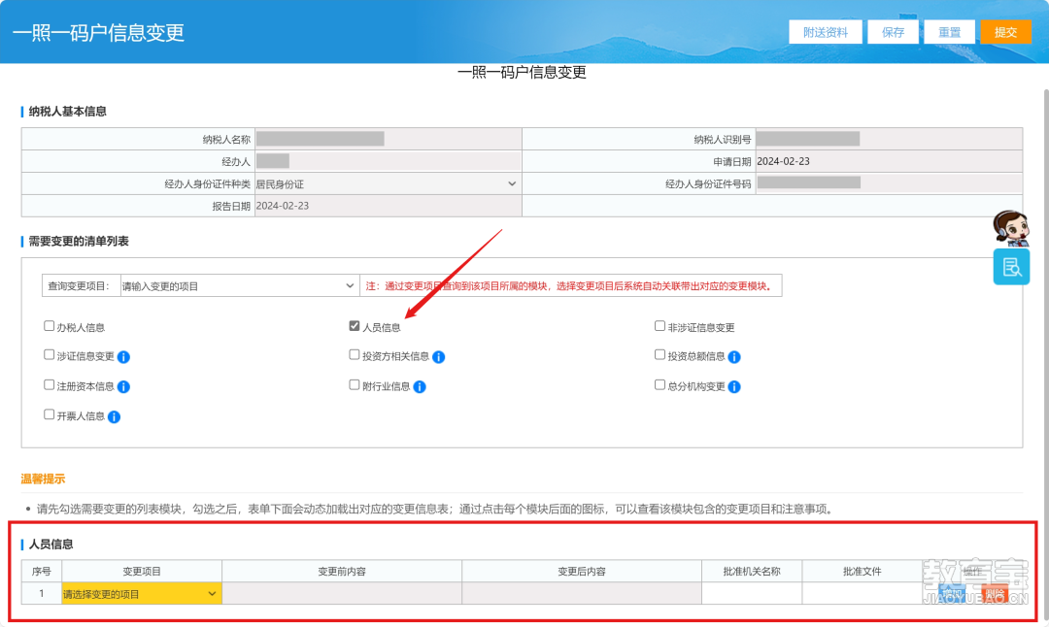The height and width of the screenshot is (627, 1049).
Task: Check the 投资方相关信息 checkbox
Action: coord(355,355)
